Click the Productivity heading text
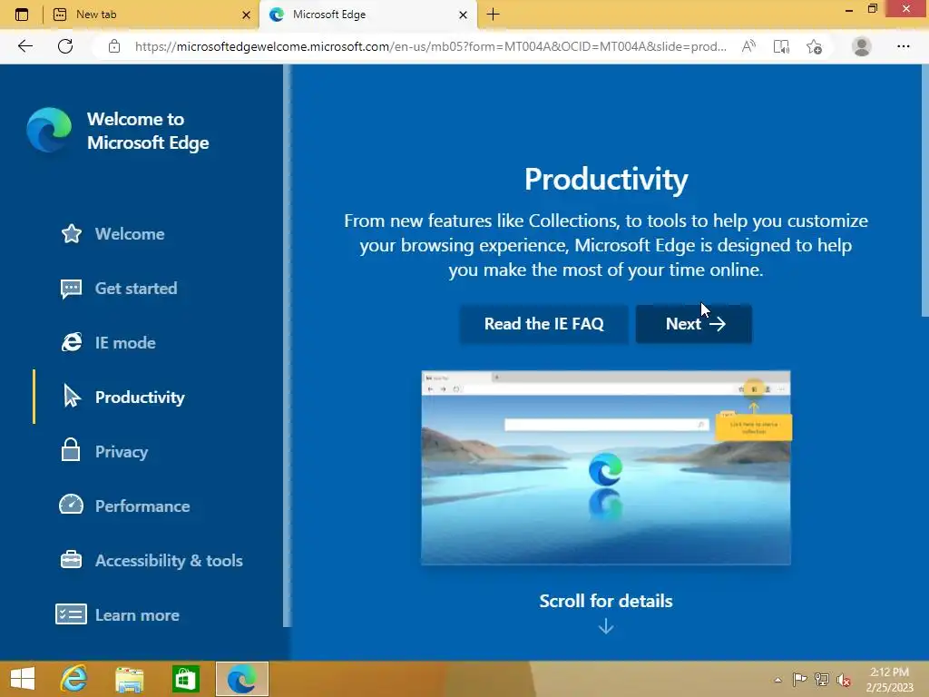 coord(605,180)
